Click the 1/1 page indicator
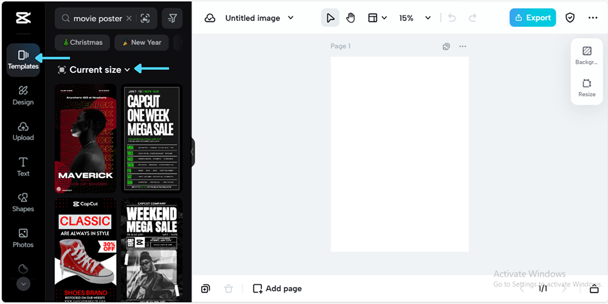 point(543,288)
